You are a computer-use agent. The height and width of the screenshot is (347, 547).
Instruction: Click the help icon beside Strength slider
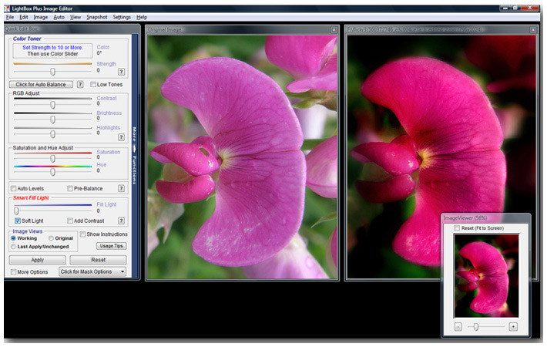121,71
